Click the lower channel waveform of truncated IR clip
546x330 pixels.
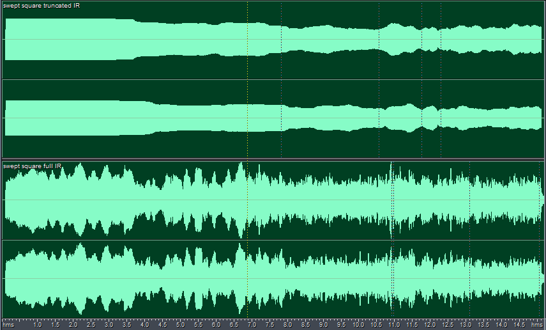point(273,118)
